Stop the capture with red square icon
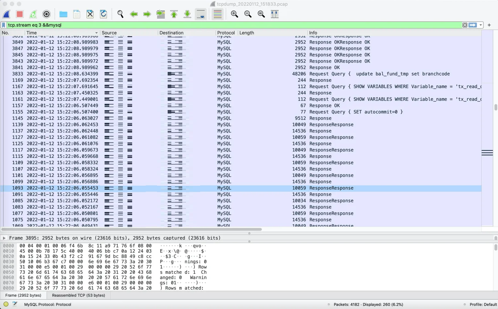 click(20, 14)
